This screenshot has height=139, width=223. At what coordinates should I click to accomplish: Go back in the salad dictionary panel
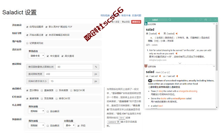point(146,20)
